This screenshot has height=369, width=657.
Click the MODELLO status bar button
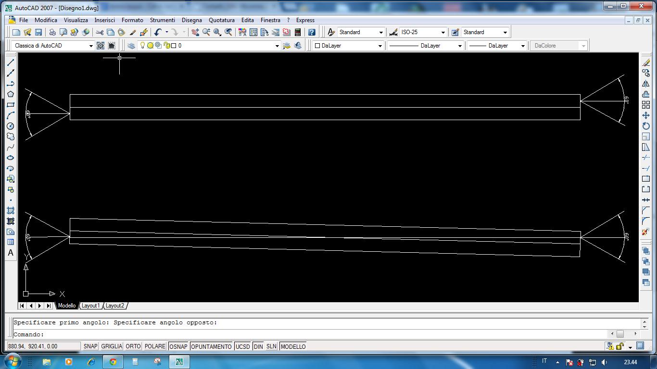pos(293,346)
